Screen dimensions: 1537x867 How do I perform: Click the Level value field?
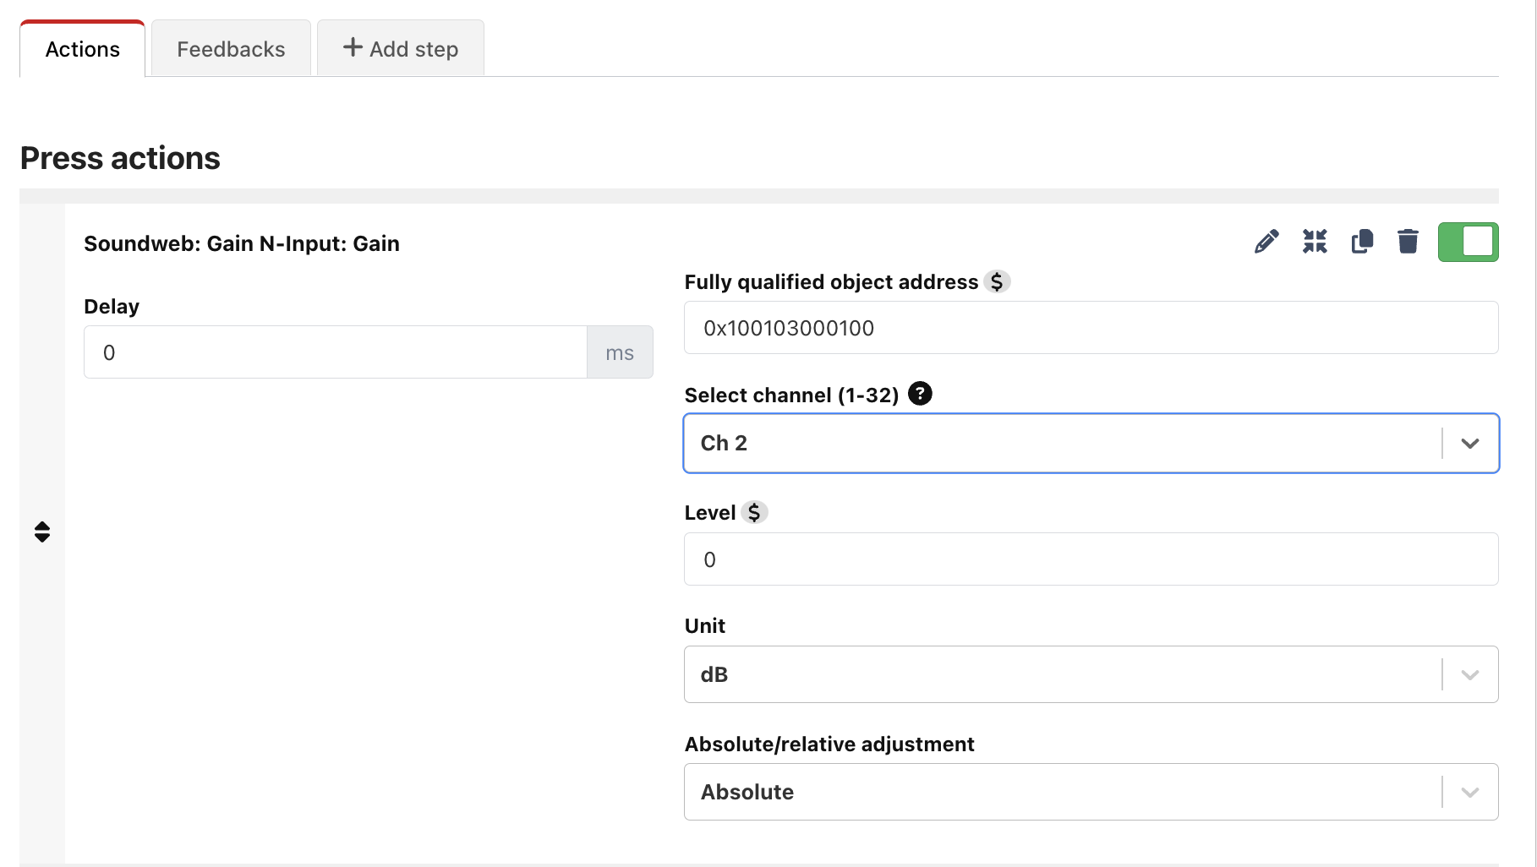[x=1091, y=559]
